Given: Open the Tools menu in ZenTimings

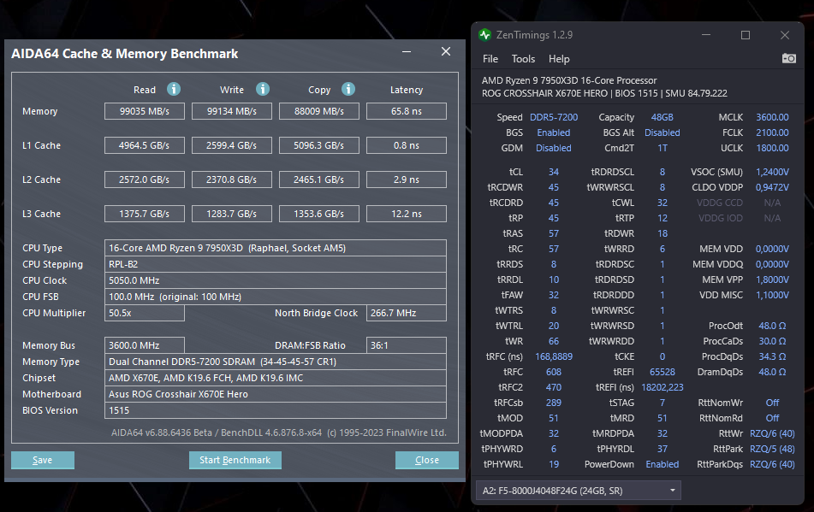Looking at the screenshot, I should point(523,59).
